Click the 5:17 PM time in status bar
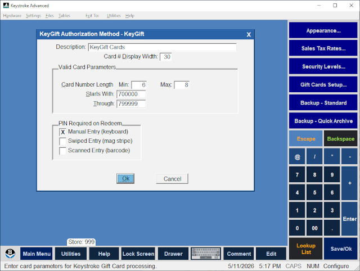Viewport: 360px width, 271px height. pyautogui.click(x=270, y=266)
